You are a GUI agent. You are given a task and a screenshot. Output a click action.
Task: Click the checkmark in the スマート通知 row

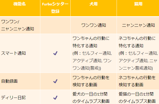55,53
